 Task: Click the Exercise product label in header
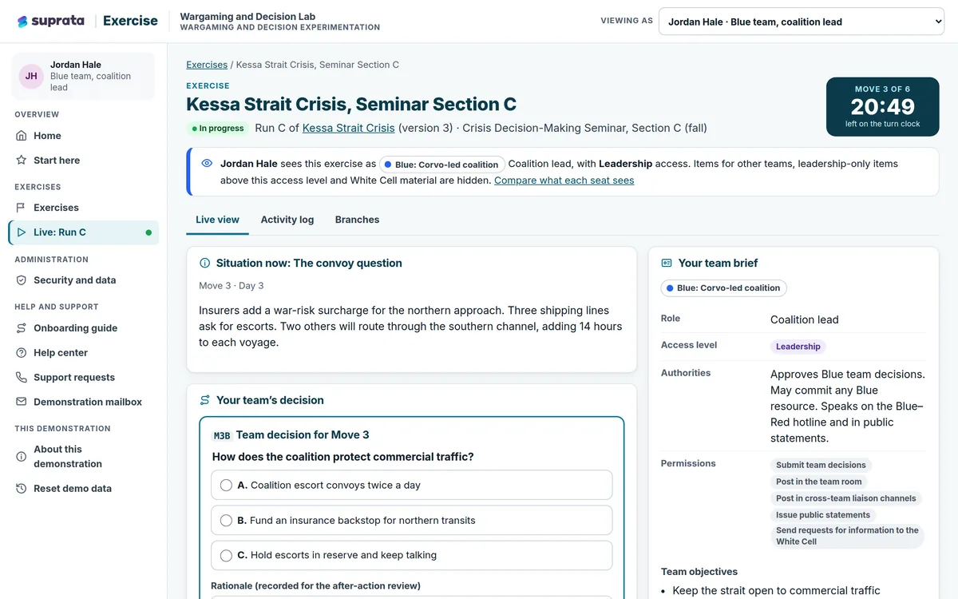[x=130, y=22]
